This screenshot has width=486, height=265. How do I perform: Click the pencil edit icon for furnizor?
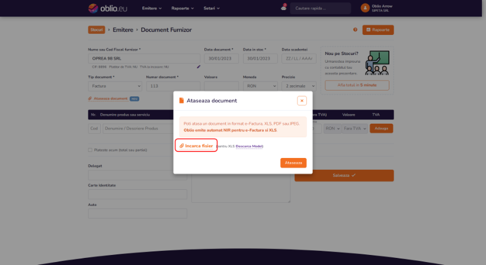click(199, 66)
